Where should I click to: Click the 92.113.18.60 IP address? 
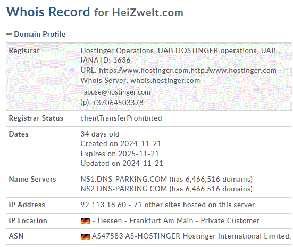(103, 205)
